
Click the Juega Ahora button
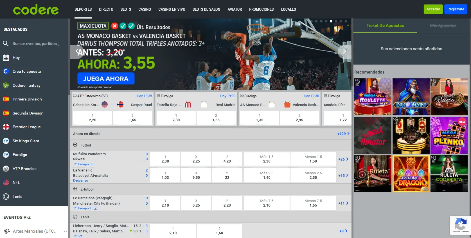tap(106, 79)
